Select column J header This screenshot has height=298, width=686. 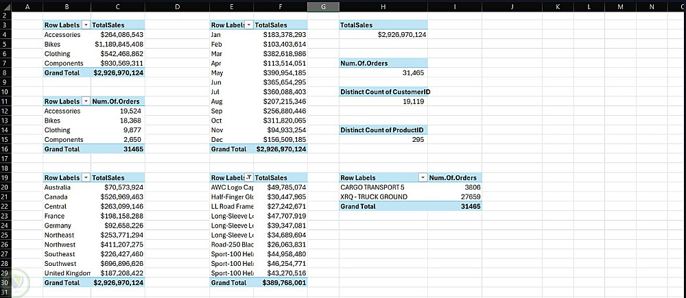pos(512,7)
